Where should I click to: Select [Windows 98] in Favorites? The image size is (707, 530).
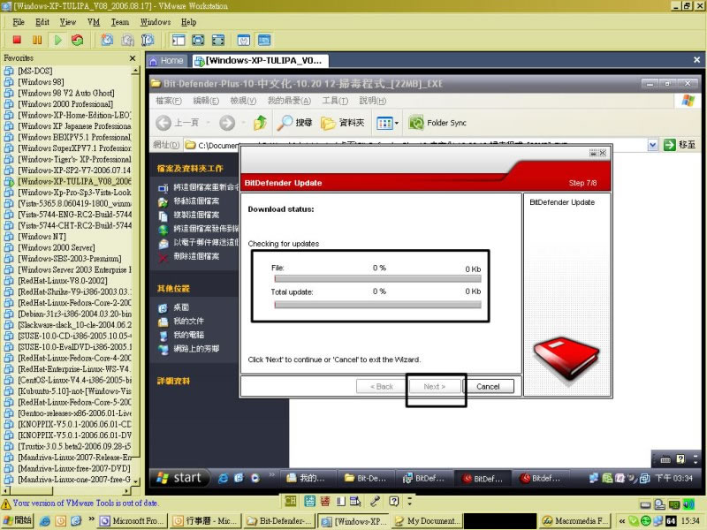click(x=41, y=82)
